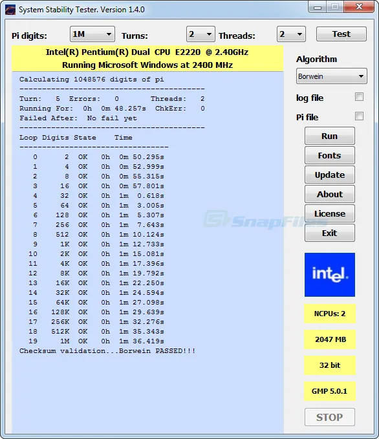Click the 'Running For' elapsed time line
The image size is (379, 439).
point(112,109)
